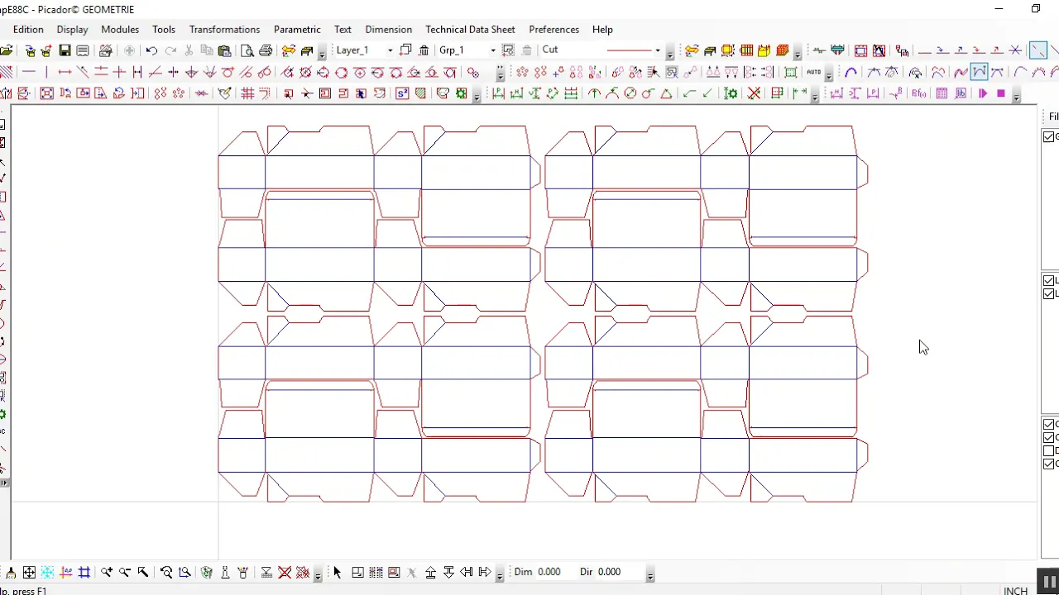Click the highlighted curve spline tool icon

(x=979, y=72)
